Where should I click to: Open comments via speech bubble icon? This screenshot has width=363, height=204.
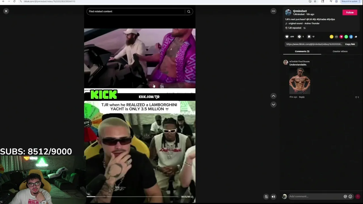(299, 37)
